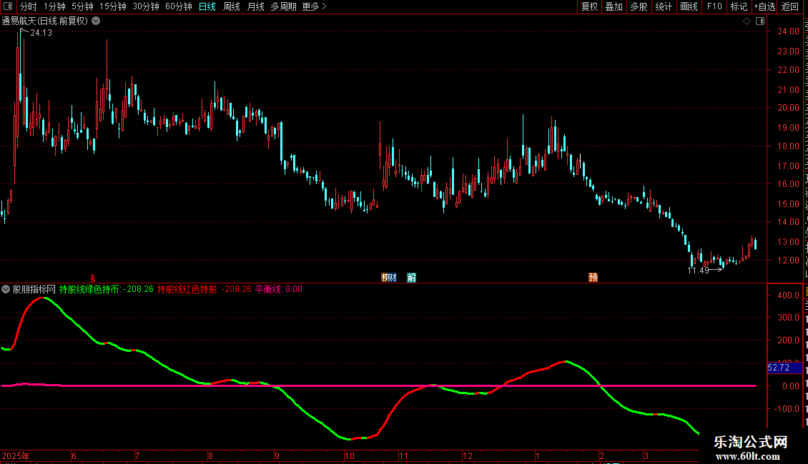The width and height of the screenshot is (808, 464).
Task: Click the 财 info marker icon
Action: [x=392, y=278]
